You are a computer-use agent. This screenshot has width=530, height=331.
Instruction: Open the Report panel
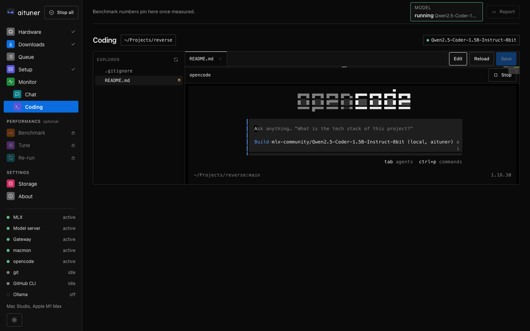tap(503, 12)
